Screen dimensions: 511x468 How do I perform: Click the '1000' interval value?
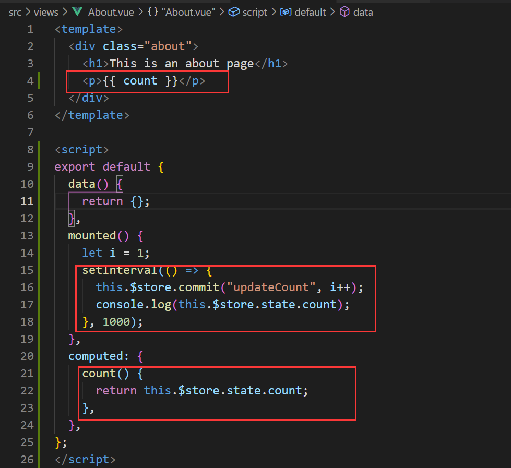116,322
